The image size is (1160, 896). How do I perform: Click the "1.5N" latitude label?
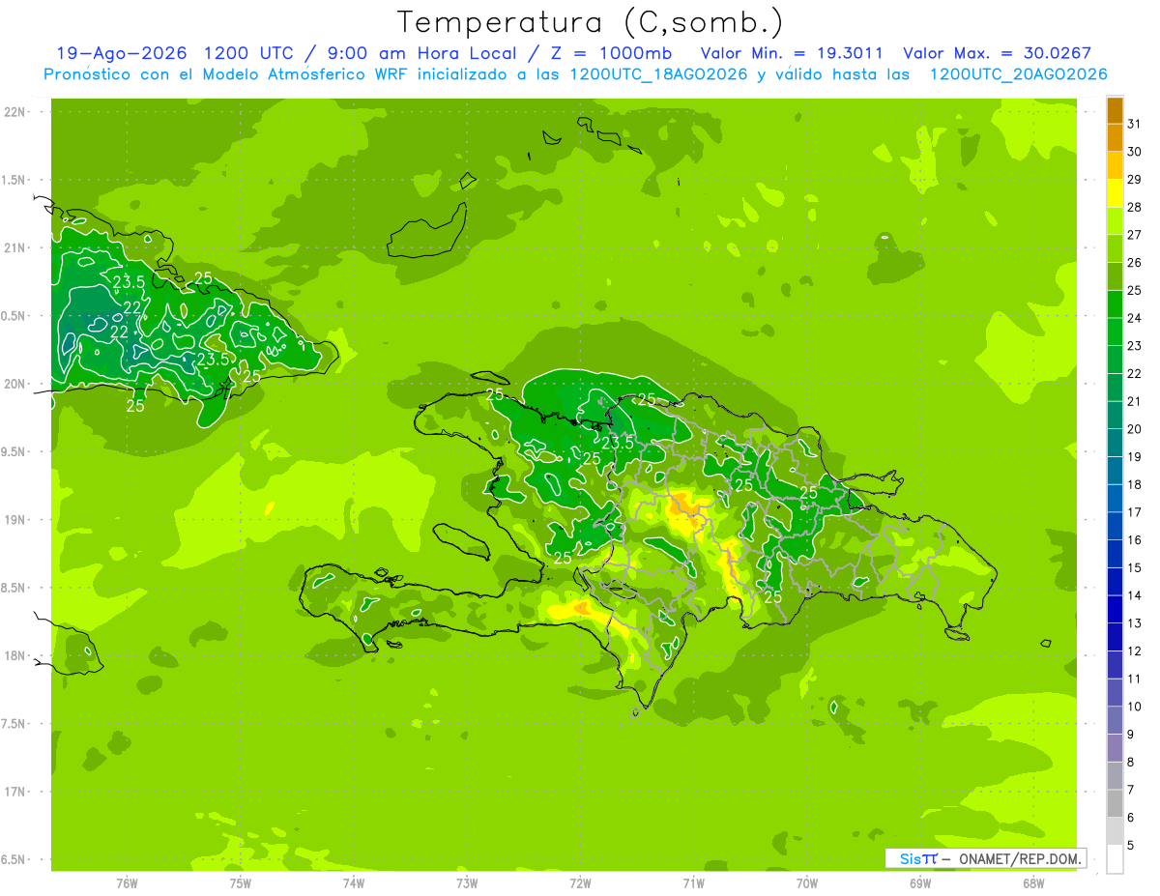coord(14,180)
